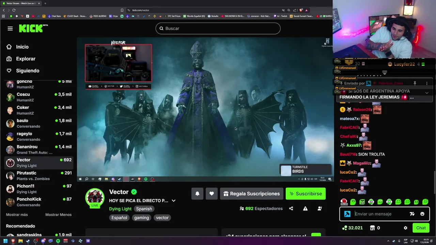436x245 pixels.
Task: Toggle stream notifications bell
Action: coord(197,194)
